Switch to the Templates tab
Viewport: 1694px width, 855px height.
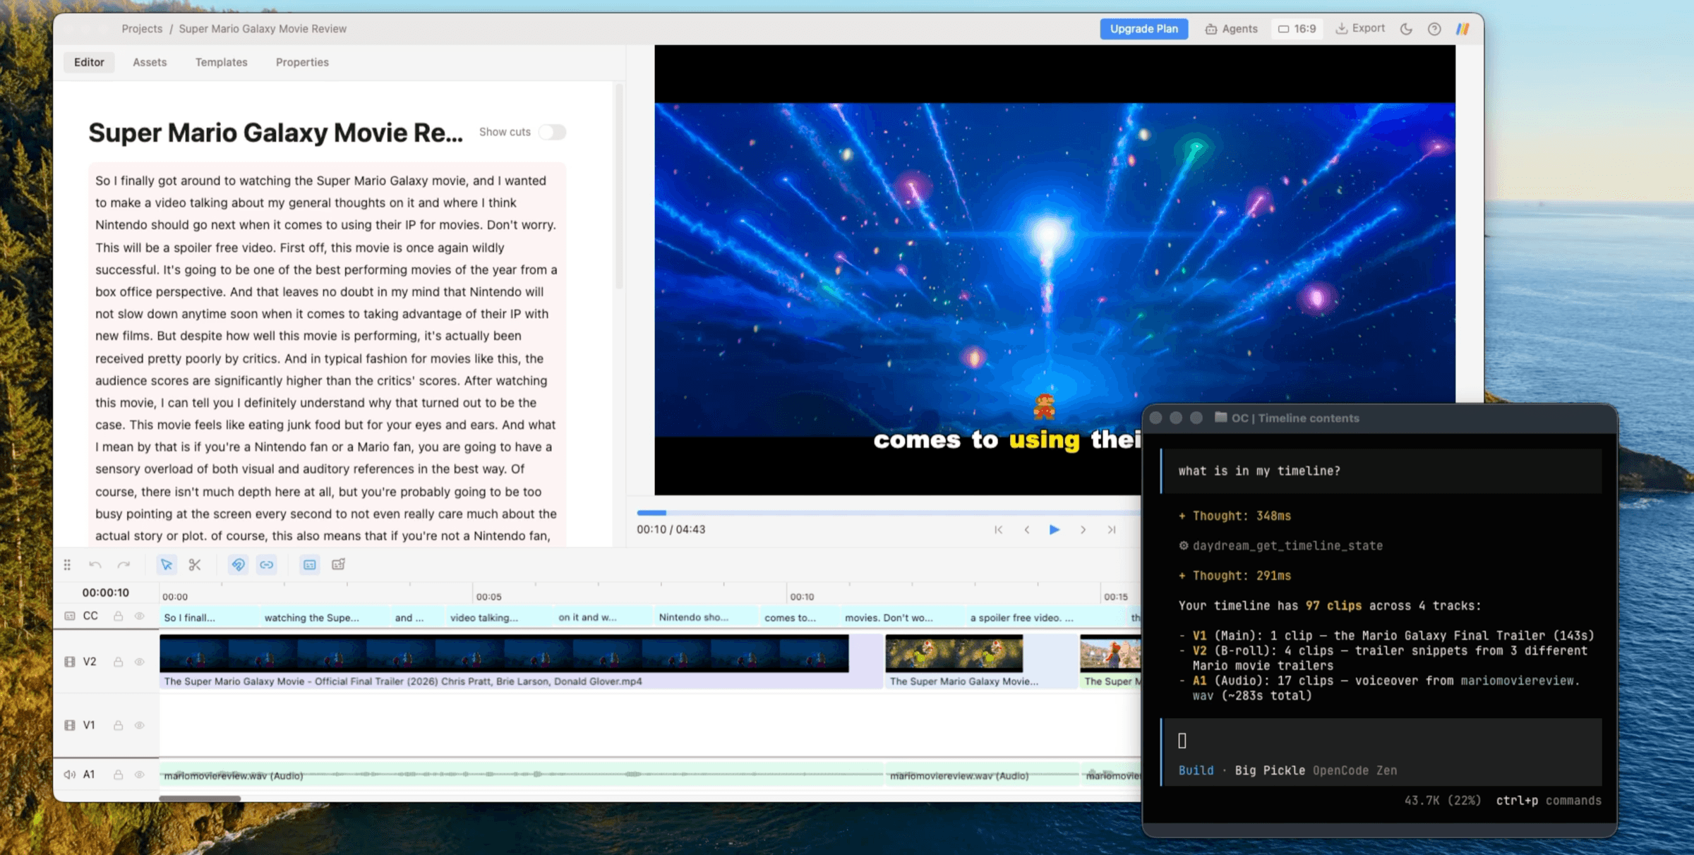(x=222, y=62)
